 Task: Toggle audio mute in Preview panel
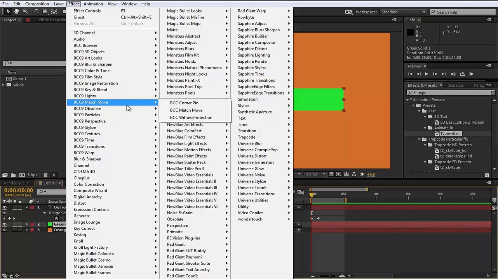click(453, 74)
